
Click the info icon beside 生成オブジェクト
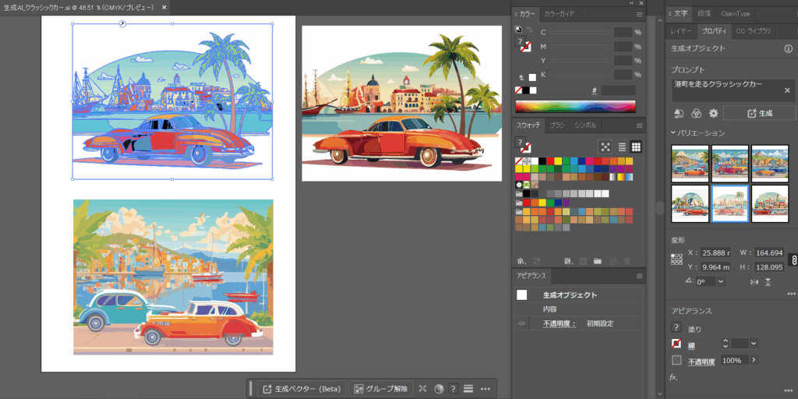click(x=788, y=48)
